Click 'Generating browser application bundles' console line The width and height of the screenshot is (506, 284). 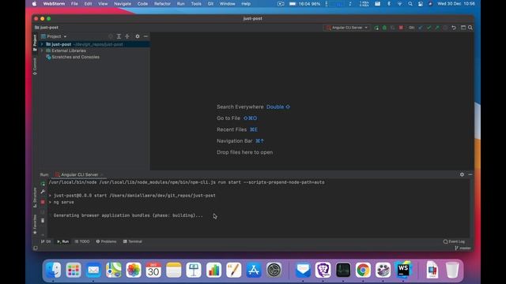128,215
